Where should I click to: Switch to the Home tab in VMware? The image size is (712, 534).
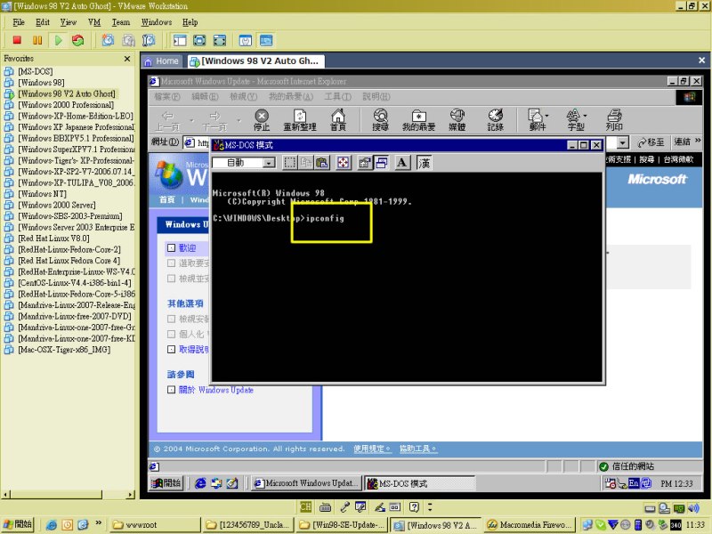[x=162, y=61]
